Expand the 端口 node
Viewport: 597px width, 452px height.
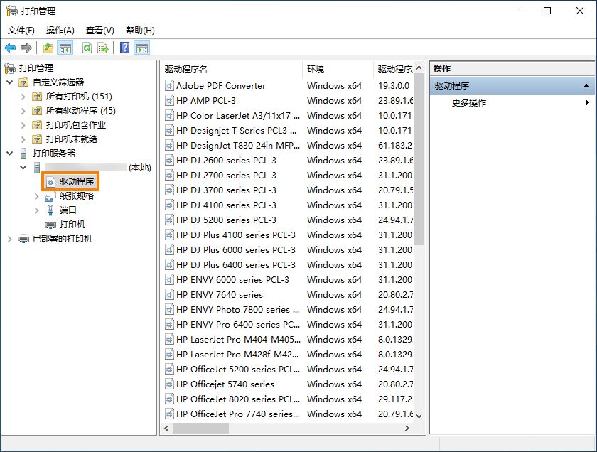pos(36,210)
